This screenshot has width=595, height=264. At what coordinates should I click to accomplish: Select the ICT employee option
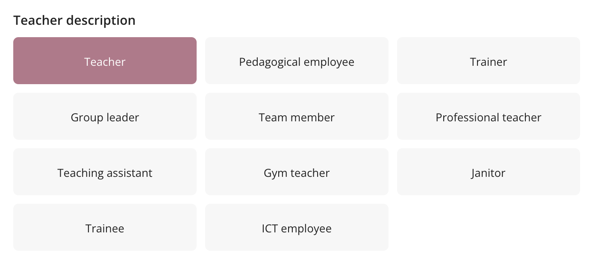[297, 227]
